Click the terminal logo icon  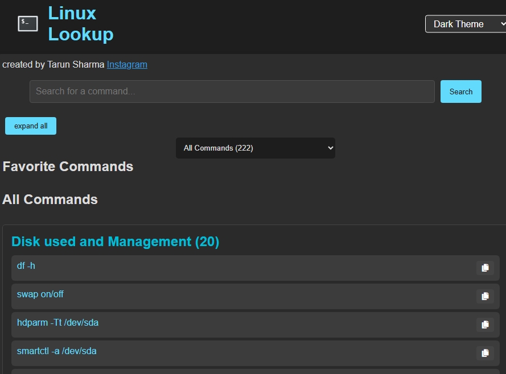pos(28,23)
